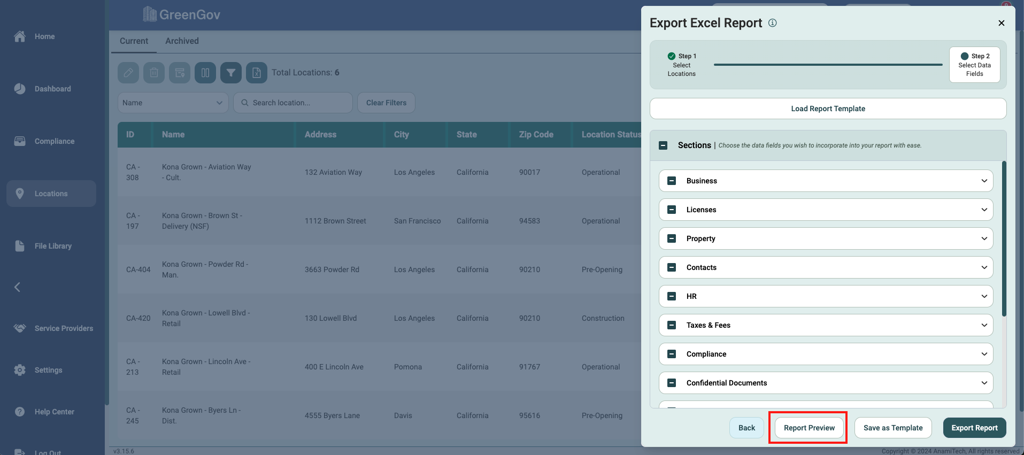Open the Name filter dropdown
The image size is (1024, 455).
tap(173, 103)
